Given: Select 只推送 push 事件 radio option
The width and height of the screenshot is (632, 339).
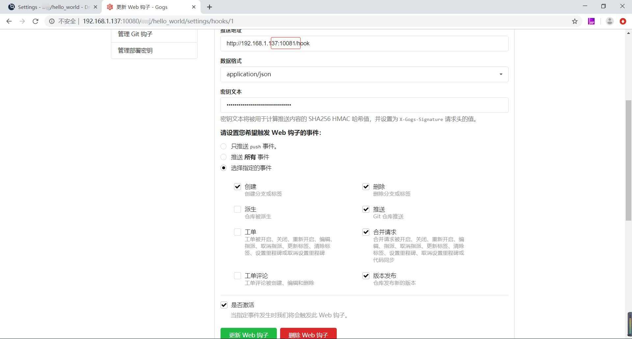Looking at the screenshot, I should coord(224,146).
